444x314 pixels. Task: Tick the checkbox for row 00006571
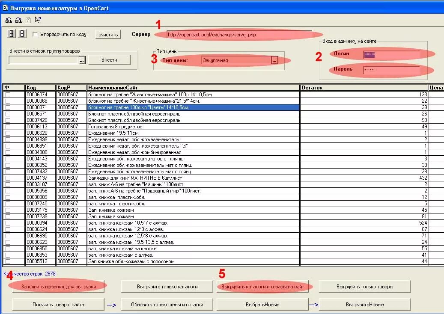[8, 114]
